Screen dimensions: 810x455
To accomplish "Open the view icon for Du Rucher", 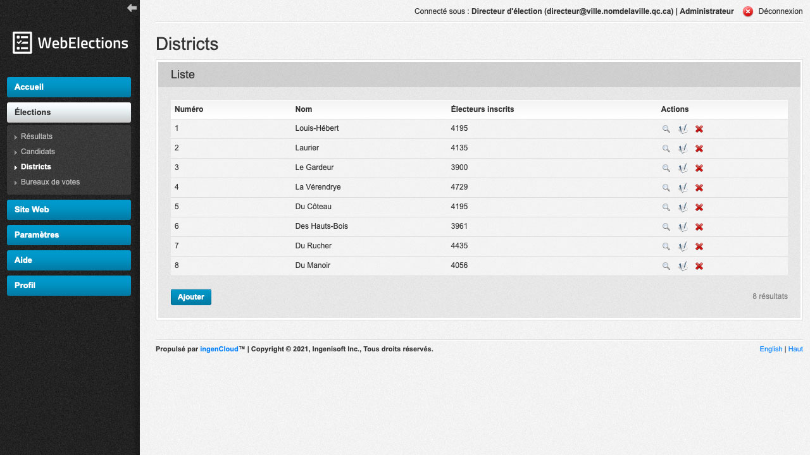I will tap(666, 246).
